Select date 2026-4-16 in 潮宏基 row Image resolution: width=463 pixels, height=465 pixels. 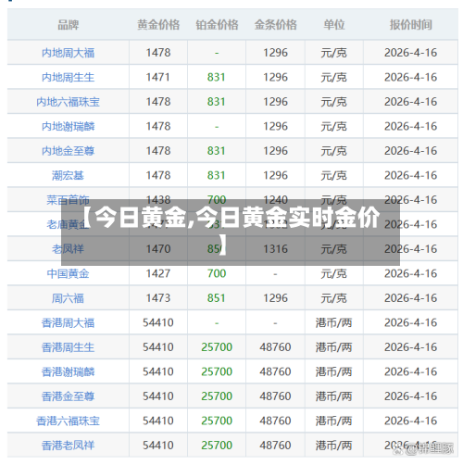click(411, 175)
